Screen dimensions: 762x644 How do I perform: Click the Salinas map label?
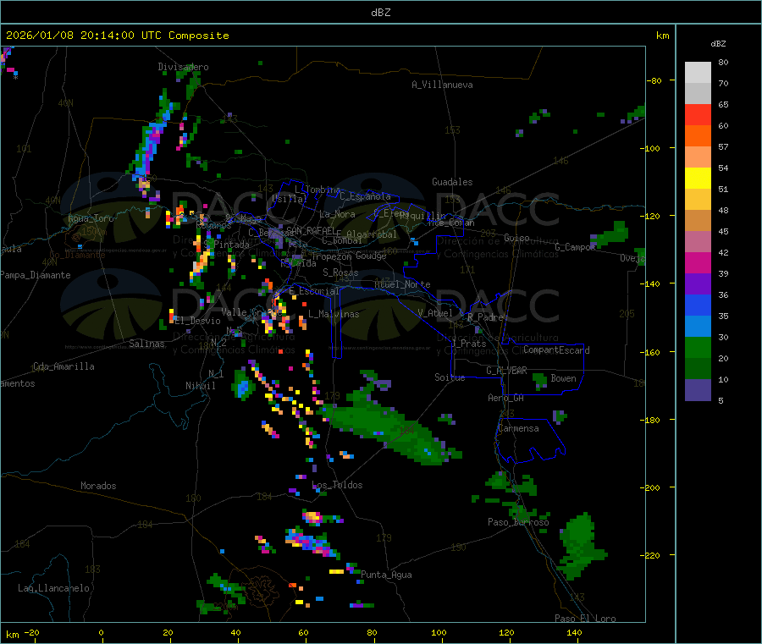(146, 344)
